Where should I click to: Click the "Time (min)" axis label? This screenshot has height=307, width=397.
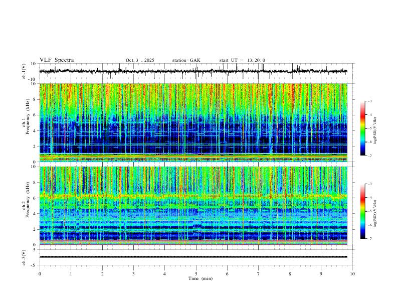pyautogui.click(x=201, y=278)
